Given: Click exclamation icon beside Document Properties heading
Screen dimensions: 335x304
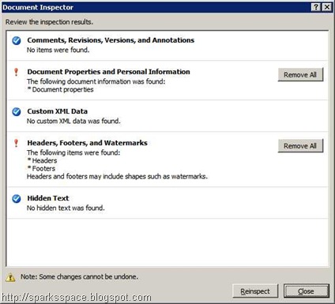Looking at the screenshot, I should (x=16, y=72).
